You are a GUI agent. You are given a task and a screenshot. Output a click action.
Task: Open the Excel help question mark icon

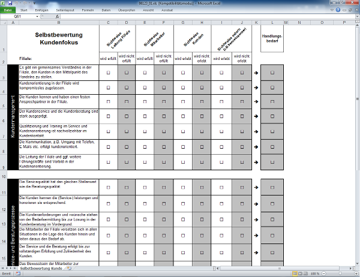click(x=338, y=10)
